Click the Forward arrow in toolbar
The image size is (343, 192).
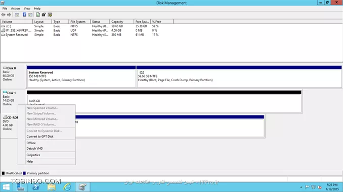tap(9, 15)
